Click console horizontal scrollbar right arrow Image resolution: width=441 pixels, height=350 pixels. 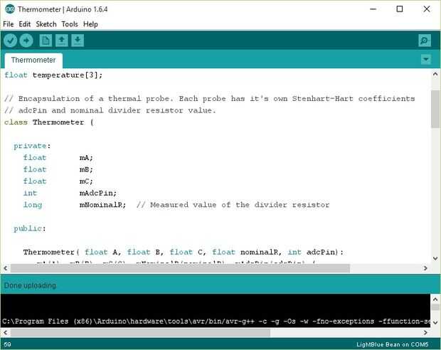(425, 332)
